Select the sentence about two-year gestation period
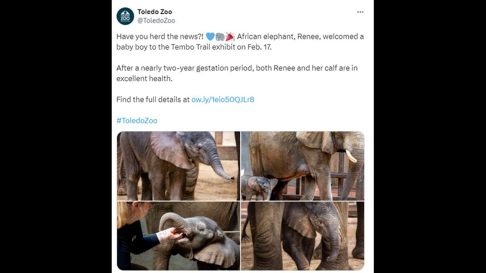Viewport: 486px width, 273px height. tap(237, 73)
